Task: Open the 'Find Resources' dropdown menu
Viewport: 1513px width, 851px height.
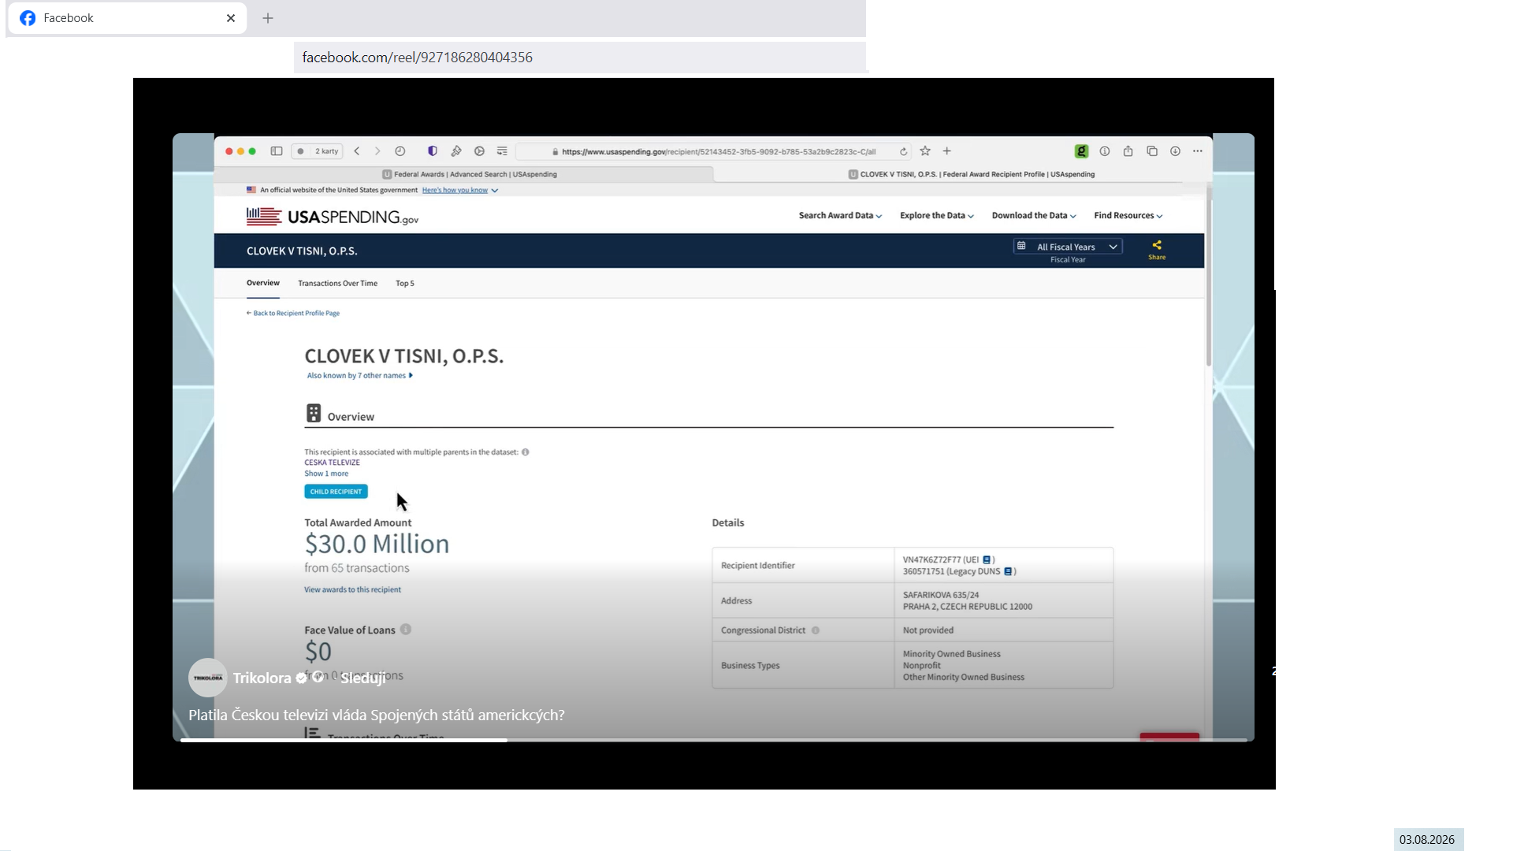Action: pyautogui.click(x=1128, y=215)
